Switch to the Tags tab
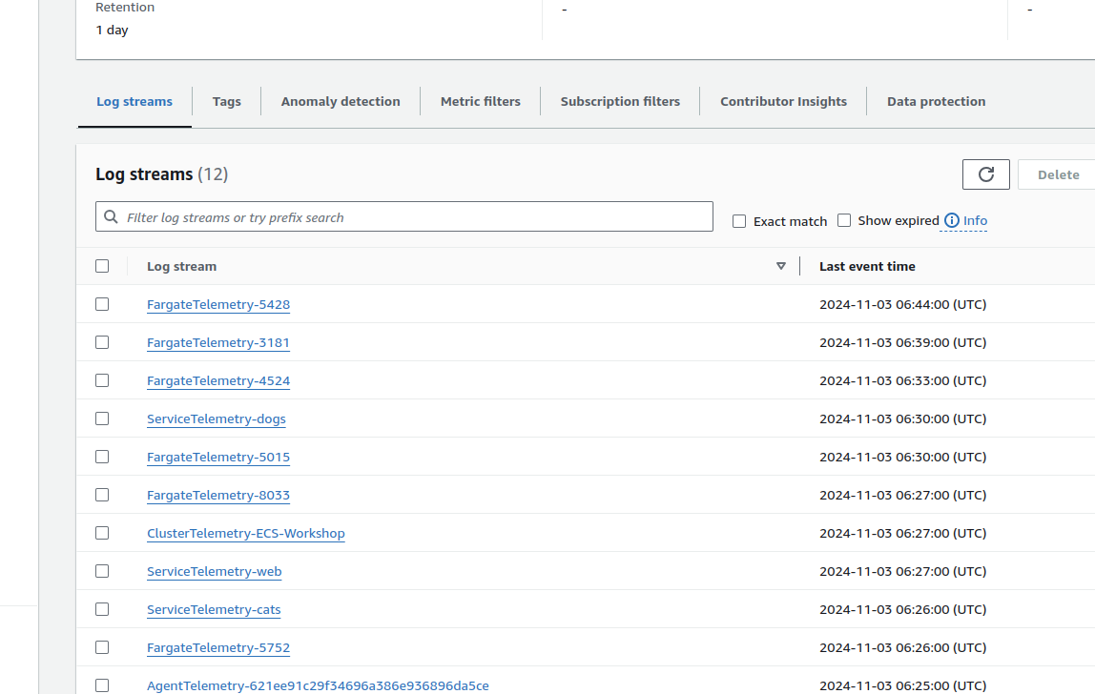The image size is (1095, 694). (x=226, y=102)
